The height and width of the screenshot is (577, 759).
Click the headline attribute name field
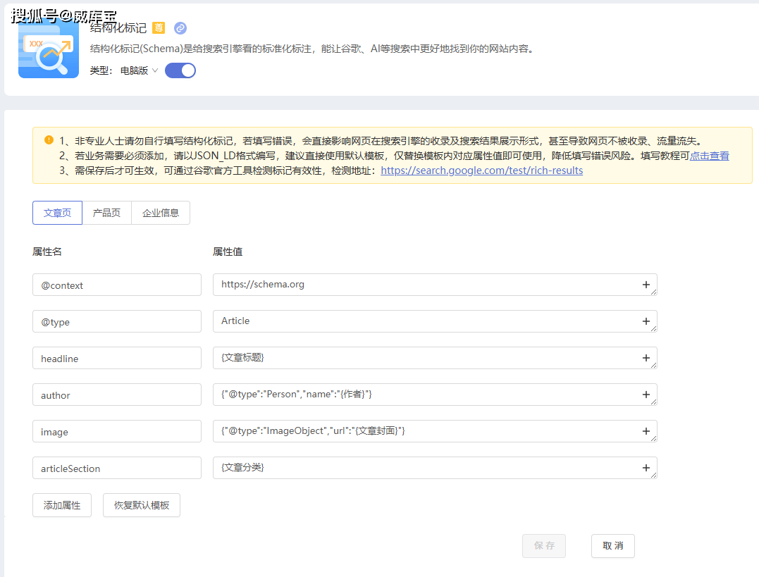(x=117, y=358)
